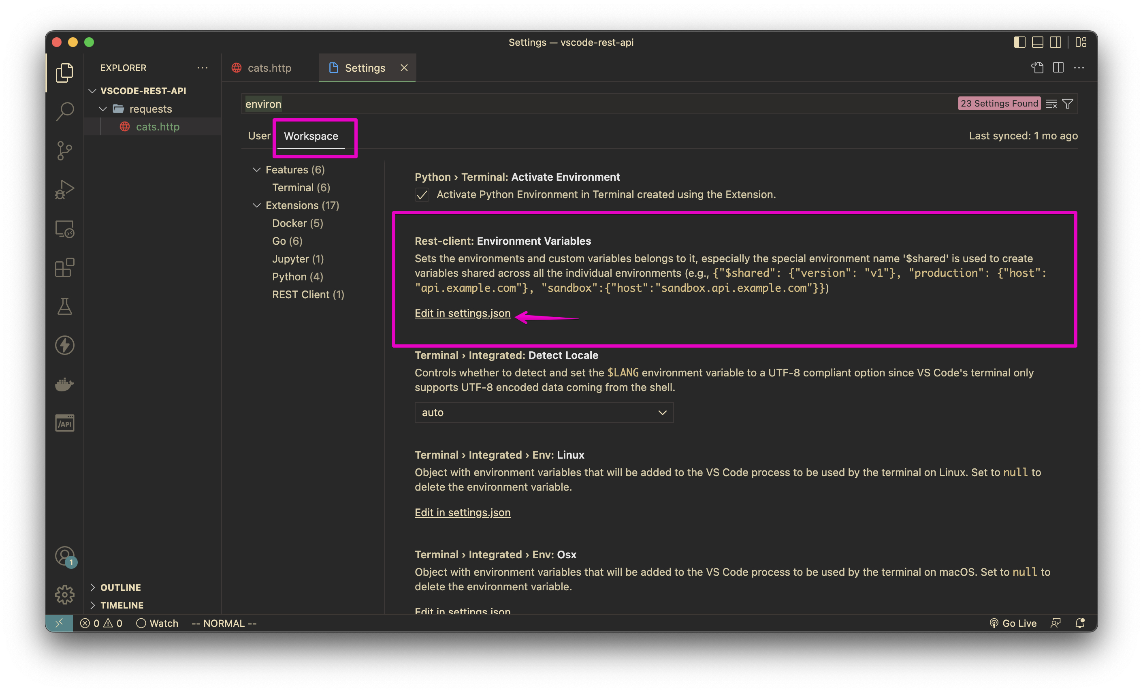
Task: Open Customize Layout icon
Action: 1081,42
